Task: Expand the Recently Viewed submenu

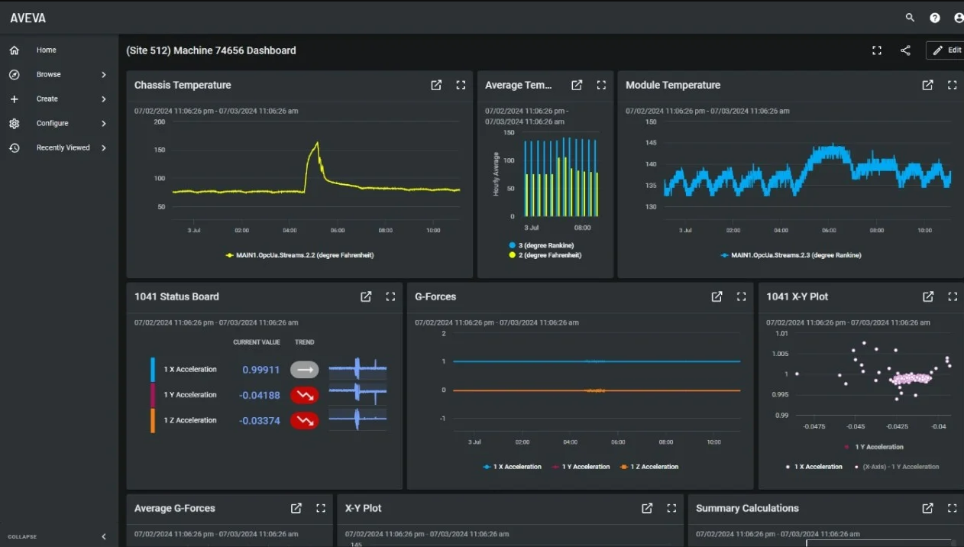Action: click(104, 148)
